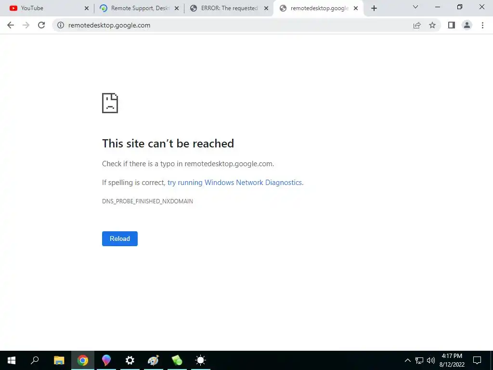The image size is (493, 370).
Task: Click the browser back arrow
Action: click(x=11, y=25)
